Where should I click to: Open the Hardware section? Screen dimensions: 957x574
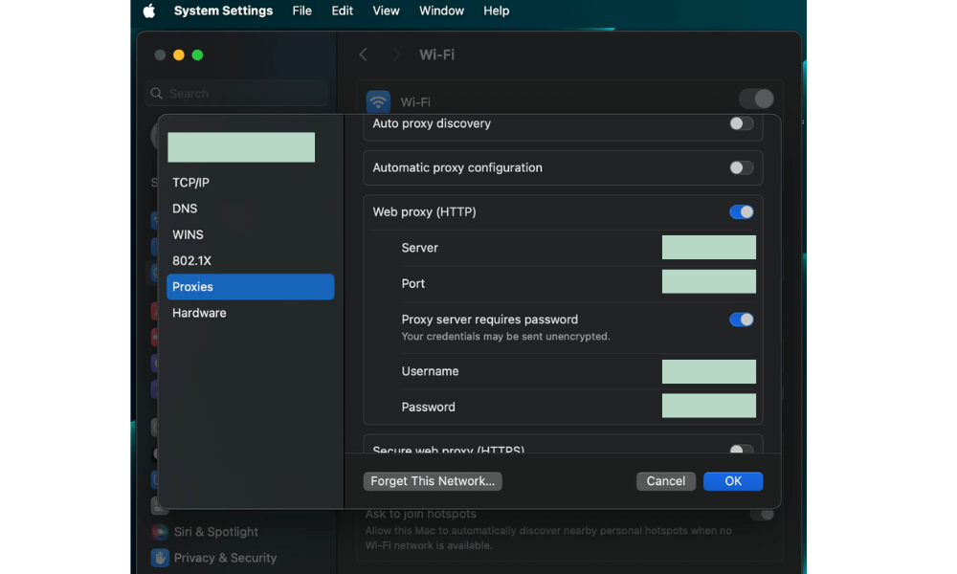tap(199, 313)
